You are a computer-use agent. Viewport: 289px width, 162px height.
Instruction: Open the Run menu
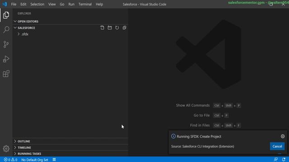click(71, 4)
